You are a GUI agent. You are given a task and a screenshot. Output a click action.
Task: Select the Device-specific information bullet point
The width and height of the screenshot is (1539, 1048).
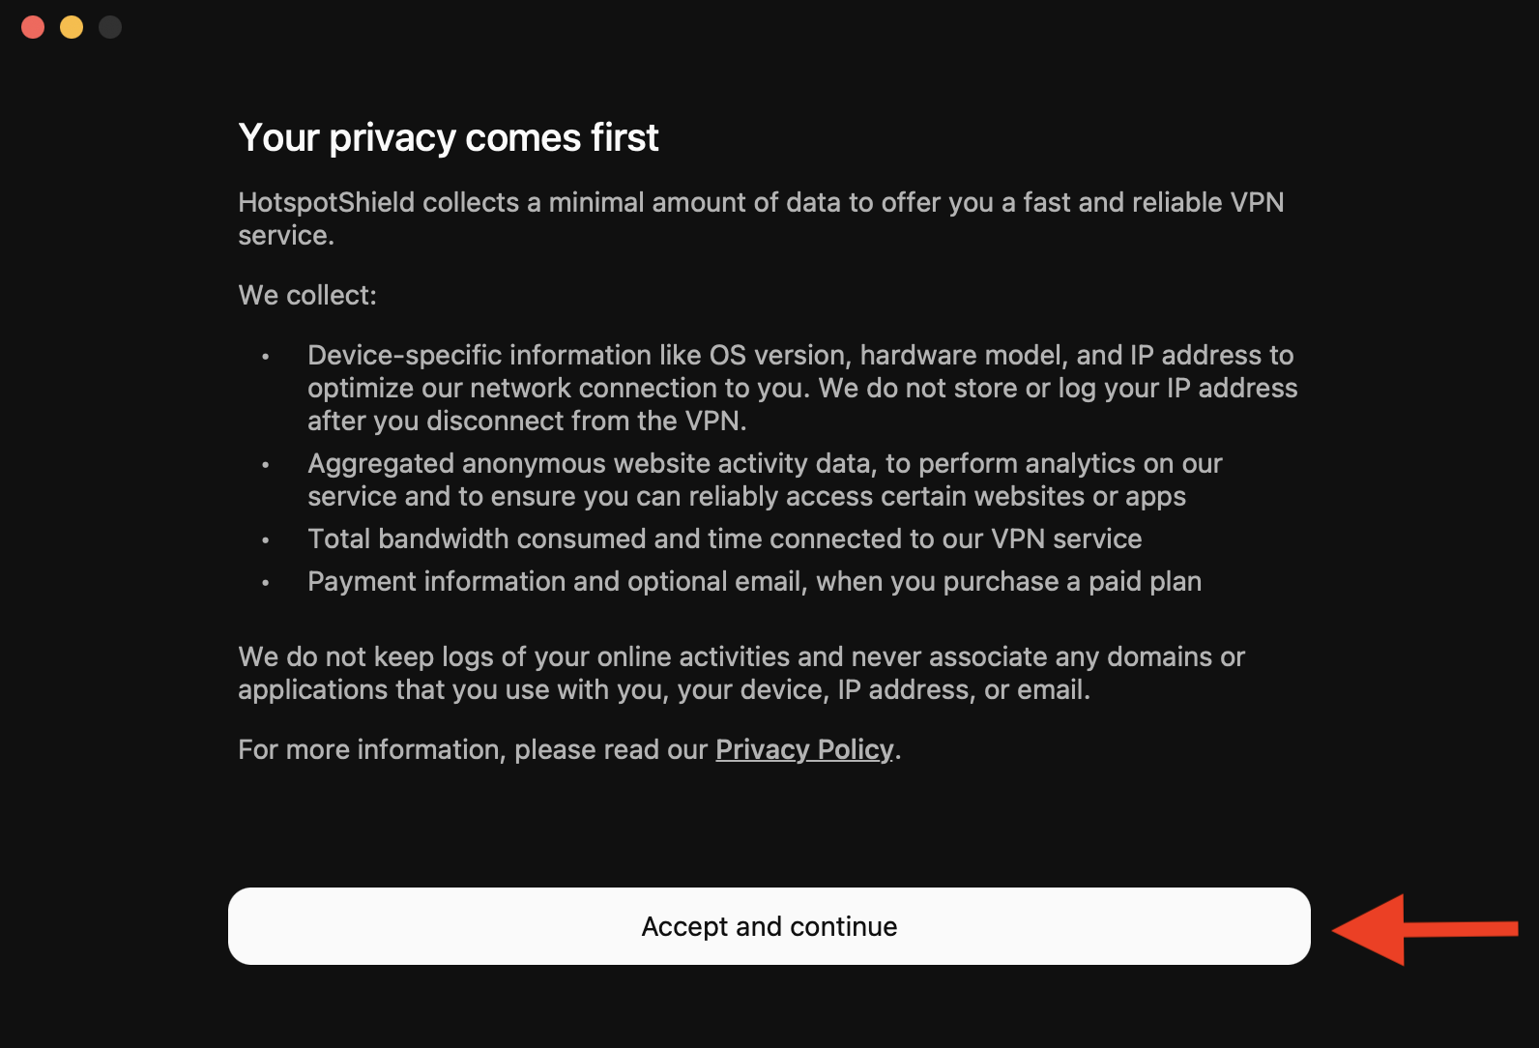coord(800,387)
